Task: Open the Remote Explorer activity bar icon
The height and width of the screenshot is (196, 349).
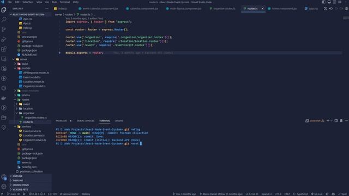Action: pos(4,59)
